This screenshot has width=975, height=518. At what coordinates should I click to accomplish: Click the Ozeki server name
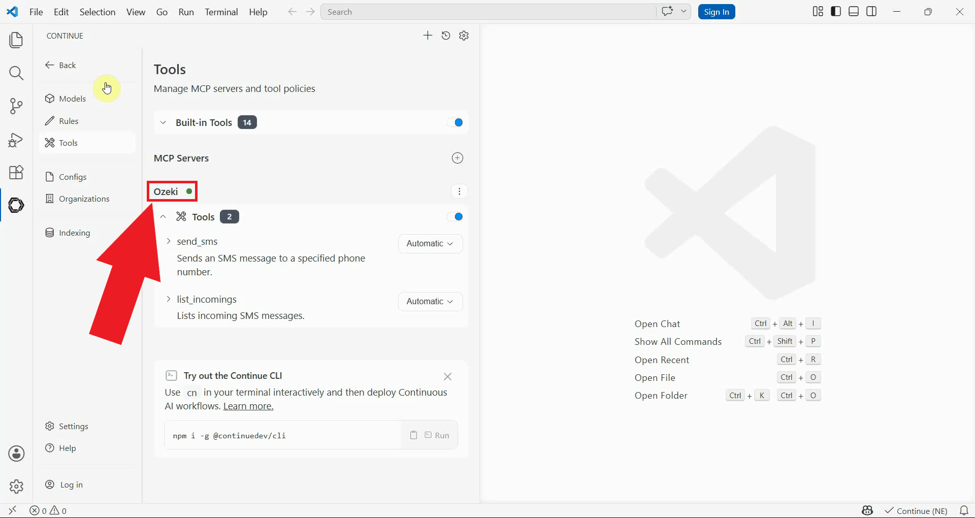(166, 191)
